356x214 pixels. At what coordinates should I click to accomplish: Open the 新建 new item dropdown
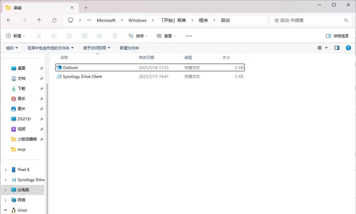tap(15, 36)
